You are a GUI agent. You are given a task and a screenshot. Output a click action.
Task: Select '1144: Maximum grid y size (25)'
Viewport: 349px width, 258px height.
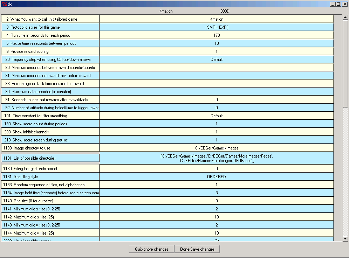[x=50, y=233]
